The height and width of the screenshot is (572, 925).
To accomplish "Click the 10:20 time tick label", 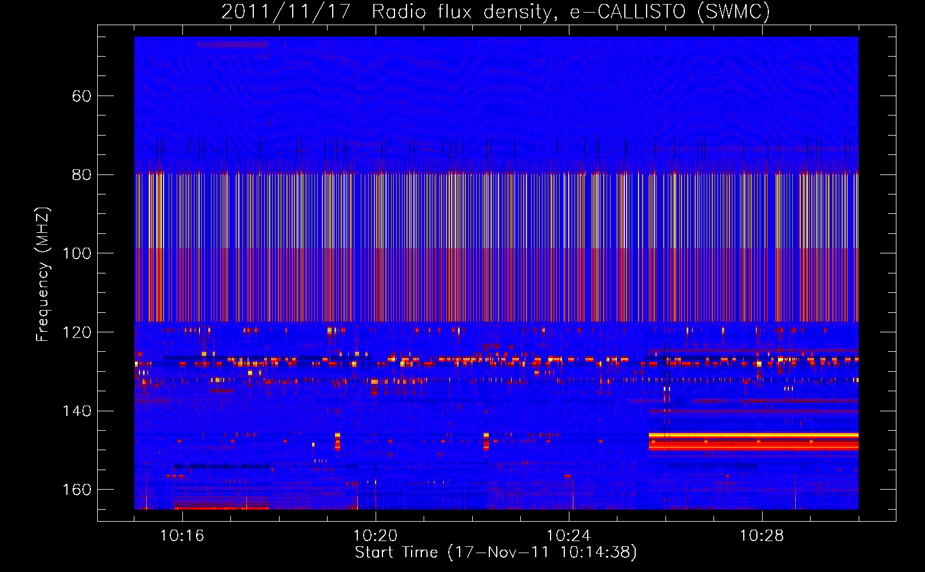I will point(375,535).
